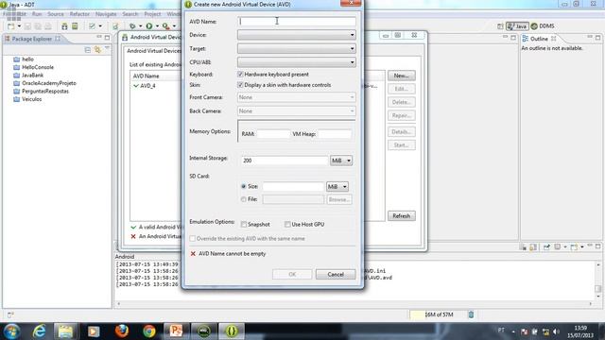This screenshot has width=605, height=340.
Task: Click the VM Heap input field
Action: [x=335, y=134]
